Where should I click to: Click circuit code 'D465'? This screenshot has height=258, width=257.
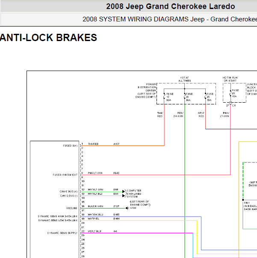pyautogui.click(x=116, y=214)
